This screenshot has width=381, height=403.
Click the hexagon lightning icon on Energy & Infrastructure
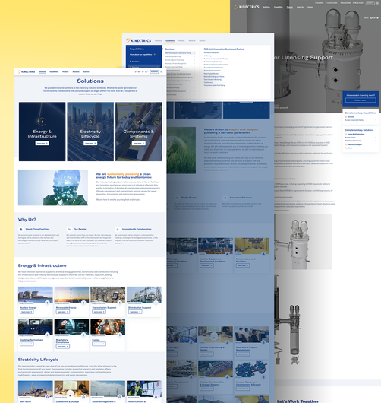[42, 122]
